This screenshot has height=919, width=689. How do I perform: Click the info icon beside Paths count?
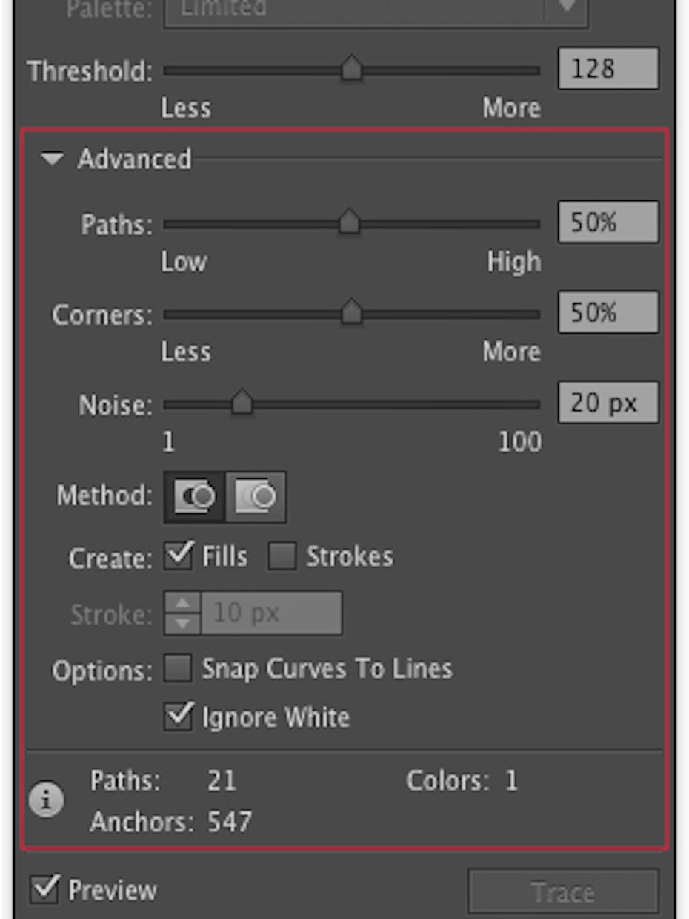pos(46,801)
